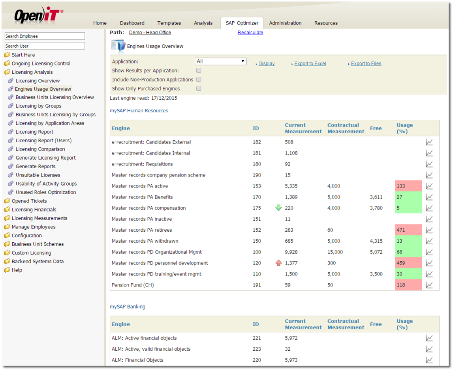Go to the Home tab
This screenshot has width=453, height=370.
100,23
